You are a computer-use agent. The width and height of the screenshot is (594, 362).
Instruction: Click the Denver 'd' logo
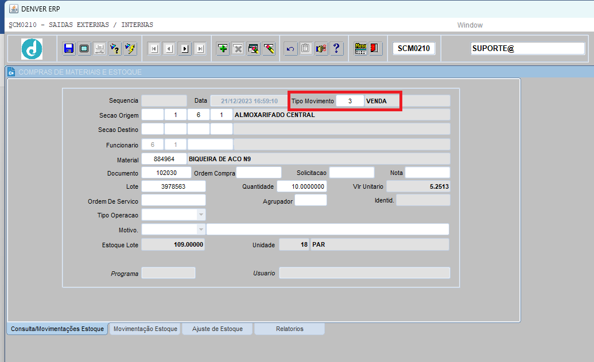pos(32,49)
